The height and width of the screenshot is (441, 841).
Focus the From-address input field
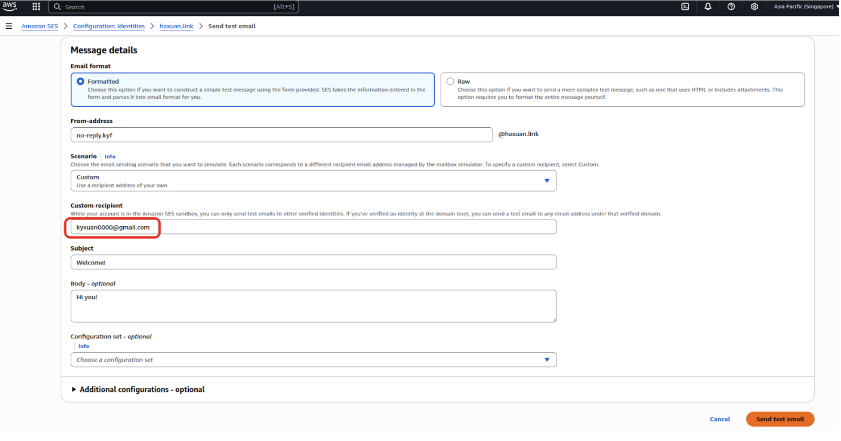pyautogui.click(x=282, y=135)
